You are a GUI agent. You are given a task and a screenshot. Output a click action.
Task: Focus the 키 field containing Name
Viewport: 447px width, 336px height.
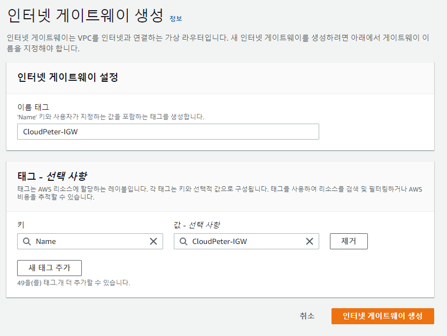(88, 241)
